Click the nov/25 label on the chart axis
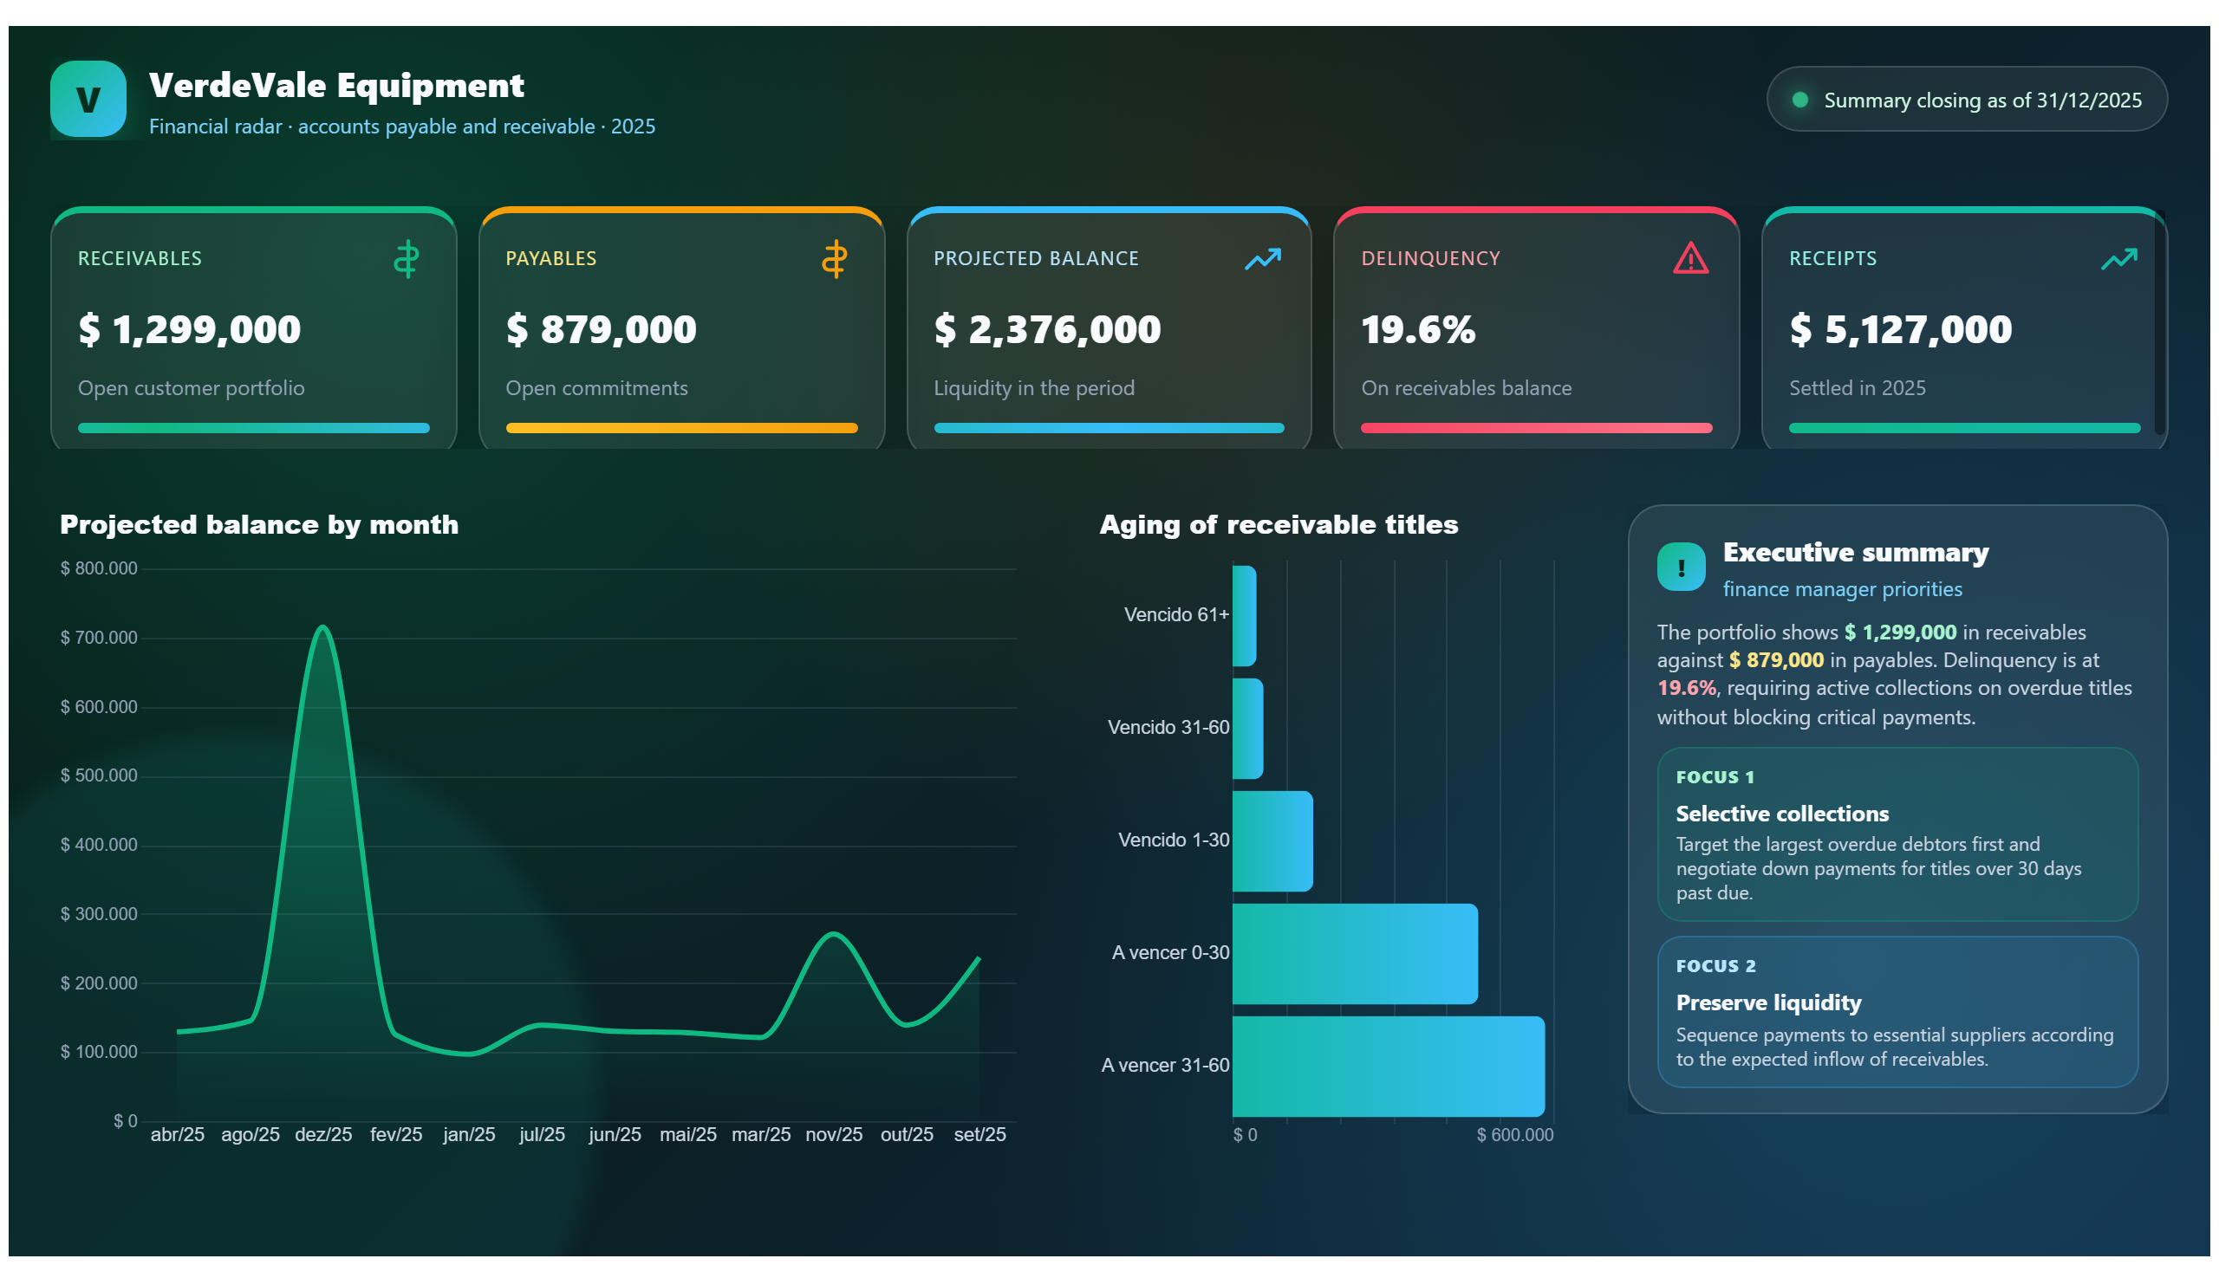 834,1135
